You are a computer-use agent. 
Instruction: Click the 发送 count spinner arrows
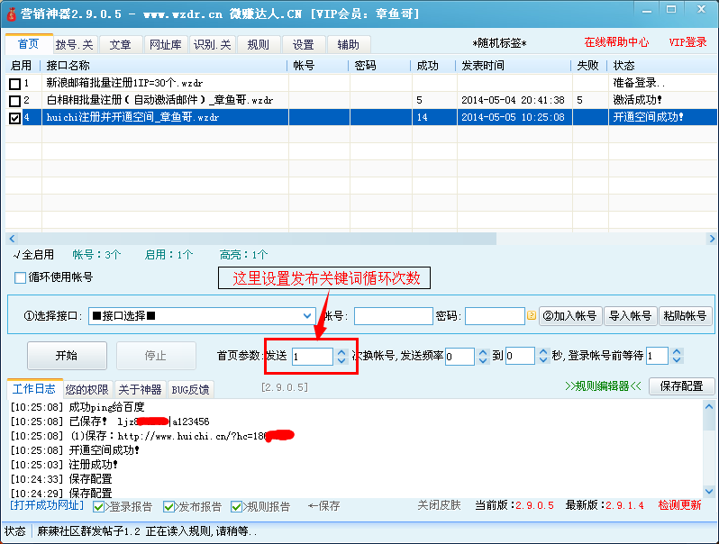341,356
